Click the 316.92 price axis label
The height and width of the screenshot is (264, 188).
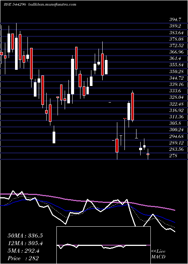[176, 110]
